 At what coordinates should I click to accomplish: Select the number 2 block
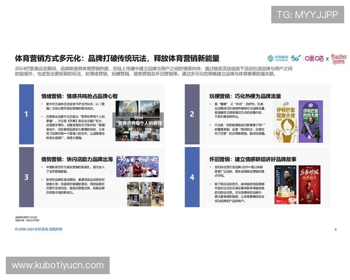(x=192, y=114)
